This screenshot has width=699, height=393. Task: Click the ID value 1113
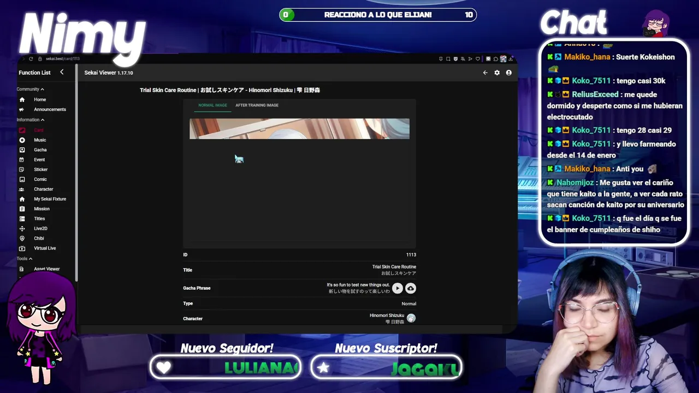411,255
